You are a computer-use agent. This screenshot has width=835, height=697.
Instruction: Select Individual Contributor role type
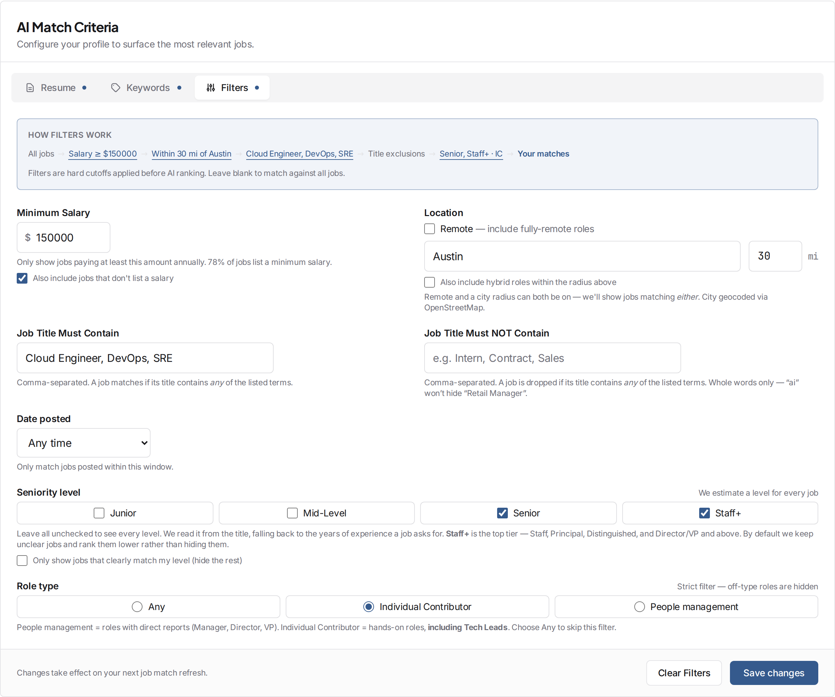point(369,607)
